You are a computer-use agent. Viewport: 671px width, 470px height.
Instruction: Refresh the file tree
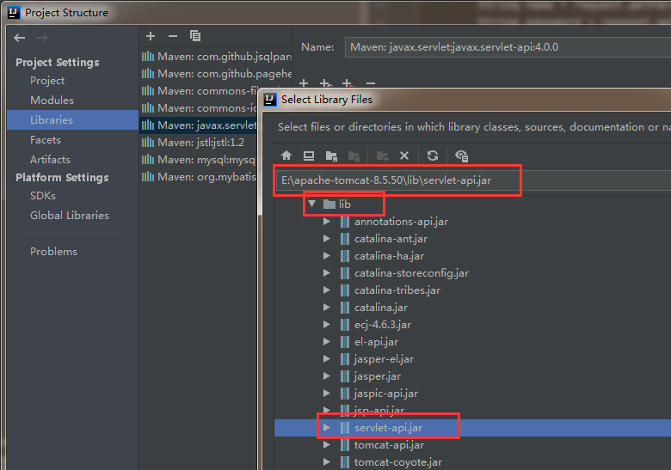433,156
